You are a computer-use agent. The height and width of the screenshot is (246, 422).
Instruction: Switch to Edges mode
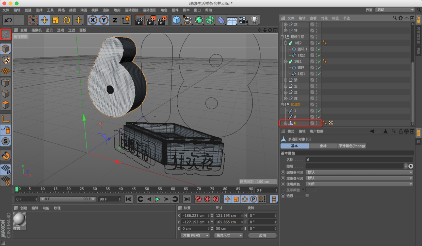6,93
